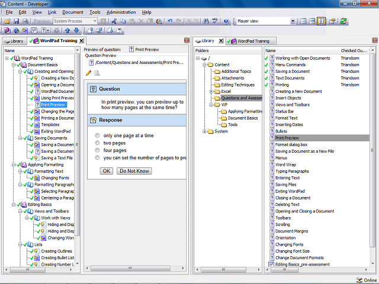The width and height of the screenshot is (379, 284).
Task: Select 'you can set the number' option
Action: [97, 158]
